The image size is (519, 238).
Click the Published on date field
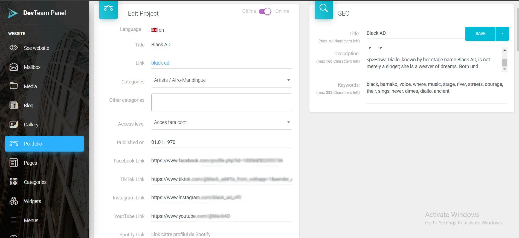[x=221, y=142]
